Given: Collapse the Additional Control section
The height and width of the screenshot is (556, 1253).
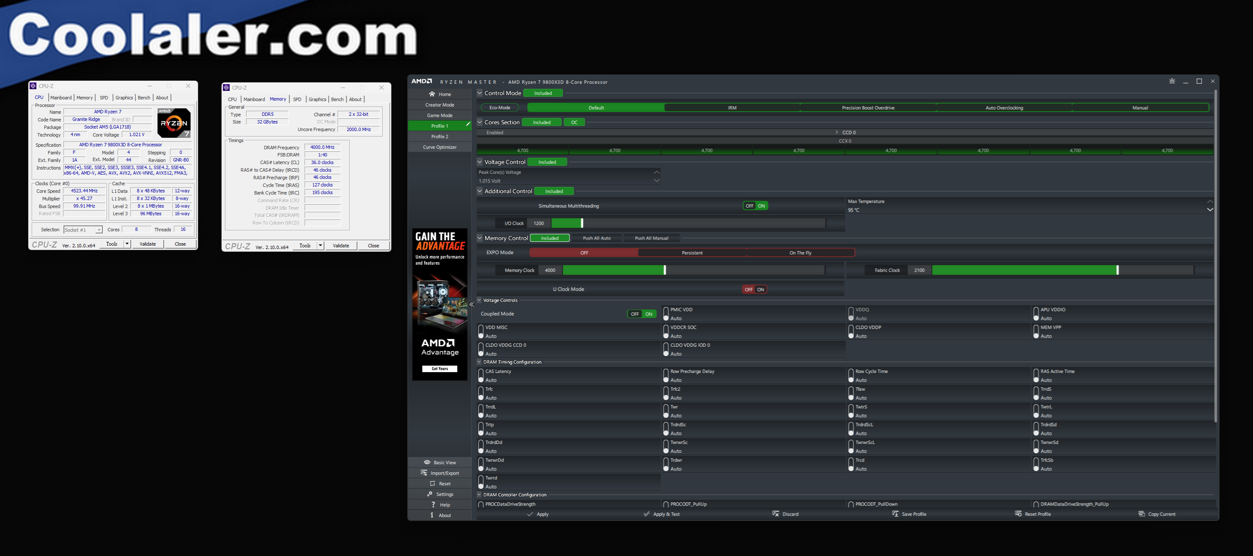Looking at the screenshot, I should tap(480, 191).
